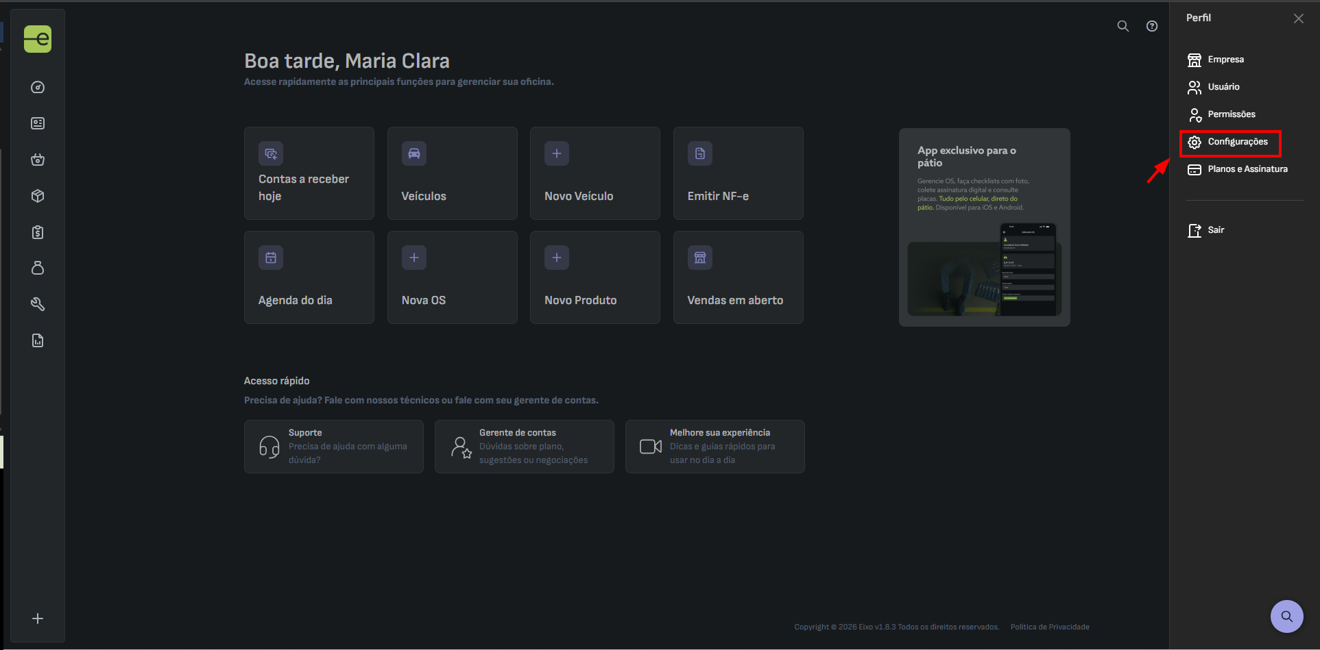Open the Emitir NF-e card
The image size is (1320, 650).
[x=739, y=173]
